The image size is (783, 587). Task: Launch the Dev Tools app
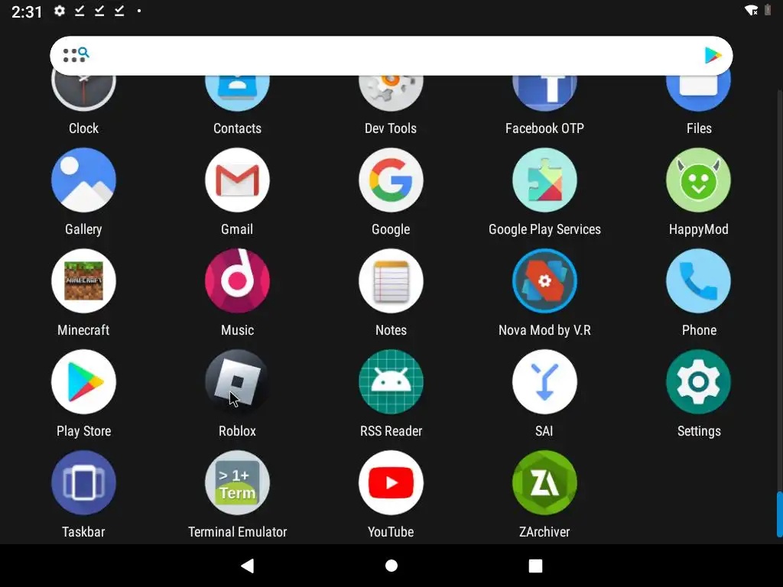(x=391, y=94)
